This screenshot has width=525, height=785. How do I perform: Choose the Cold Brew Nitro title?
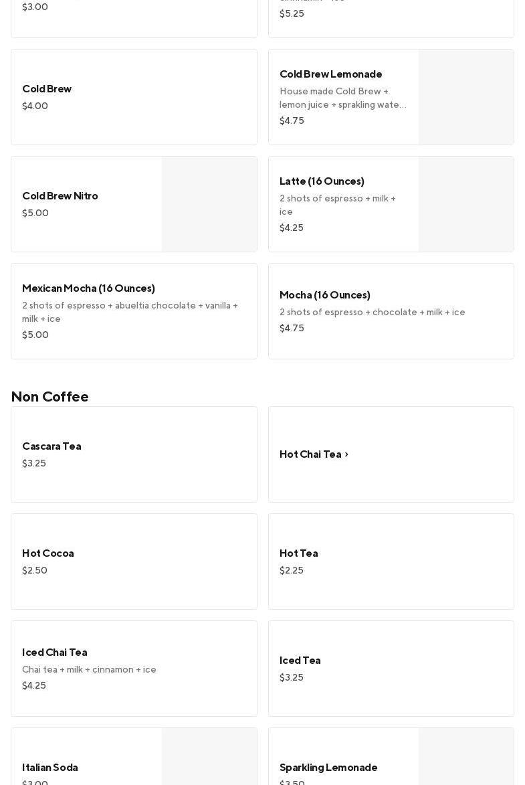60,196
